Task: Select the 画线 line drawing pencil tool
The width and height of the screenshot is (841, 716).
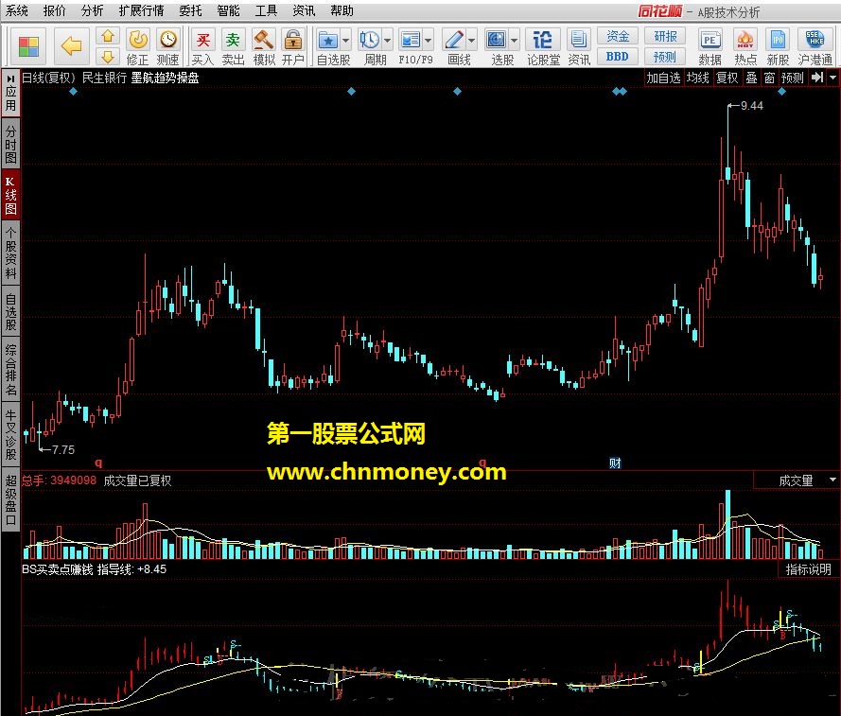Action: click(454, 41)
